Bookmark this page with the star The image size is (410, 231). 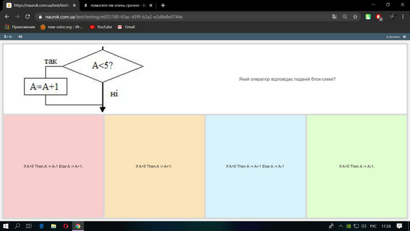tap(355, 17)
